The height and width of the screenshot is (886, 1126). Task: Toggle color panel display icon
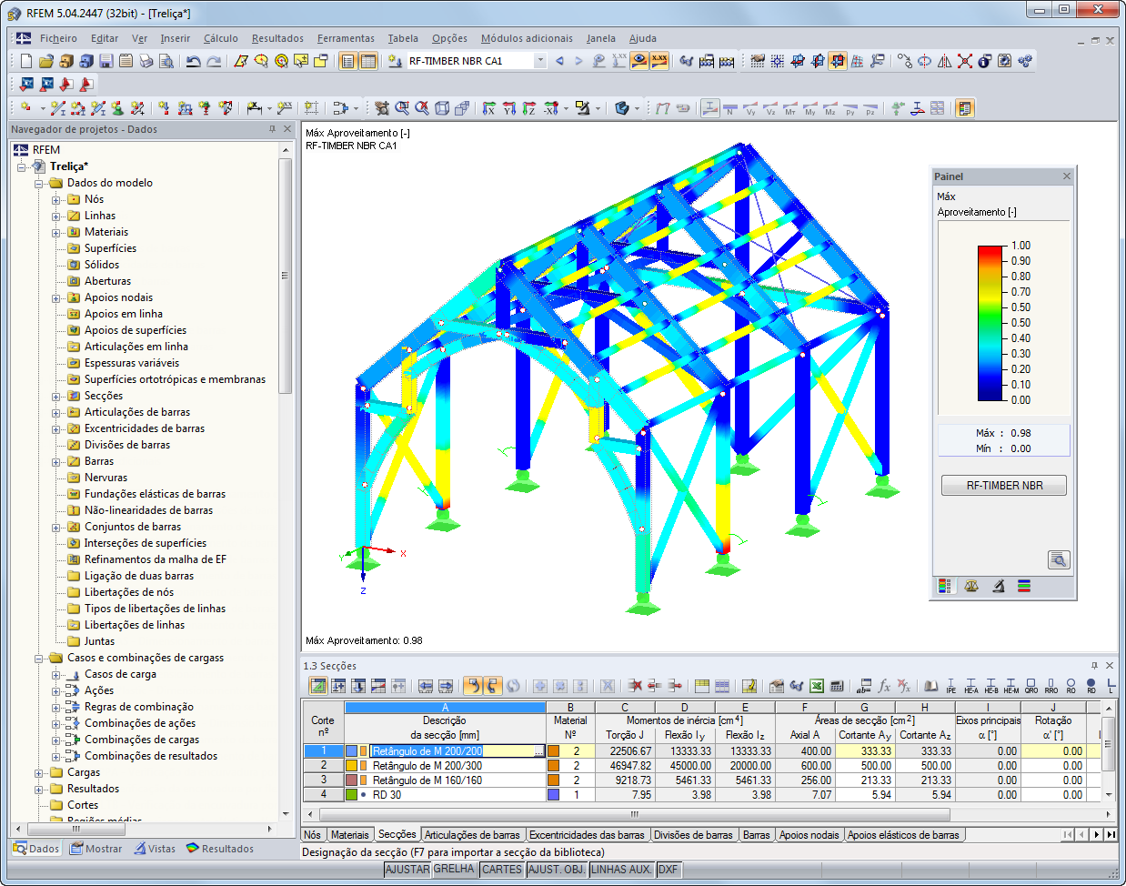pos(965,108)
